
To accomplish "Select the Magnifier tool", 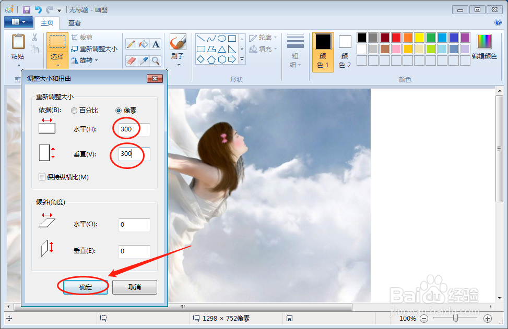I will click(x=156, y=60).
